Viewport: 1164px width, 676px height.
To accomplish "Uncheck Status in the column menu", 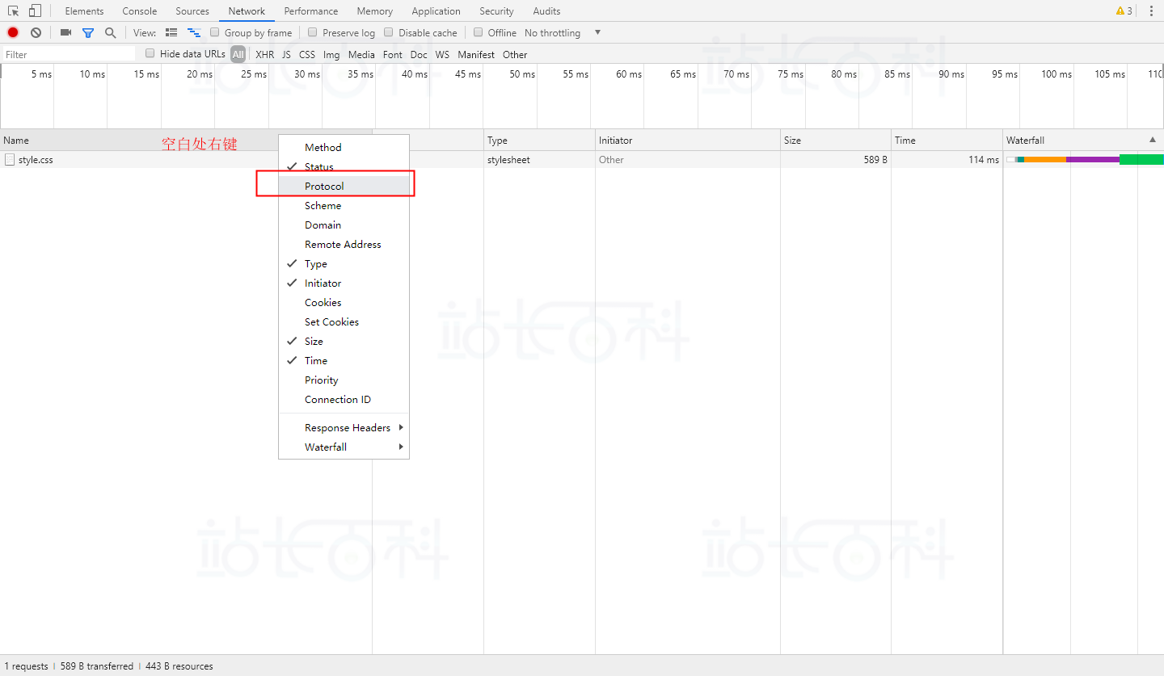I will tap(344, 167).
